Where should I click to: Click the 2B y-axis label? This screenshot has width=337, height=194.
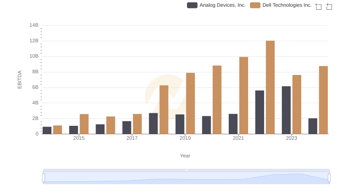35,118
